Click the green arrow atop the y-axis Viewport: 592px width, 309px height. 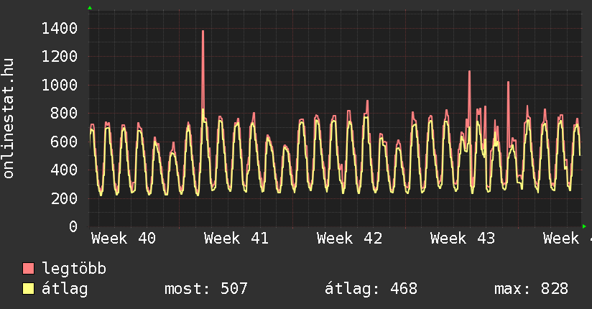click(x=90, y=8)
